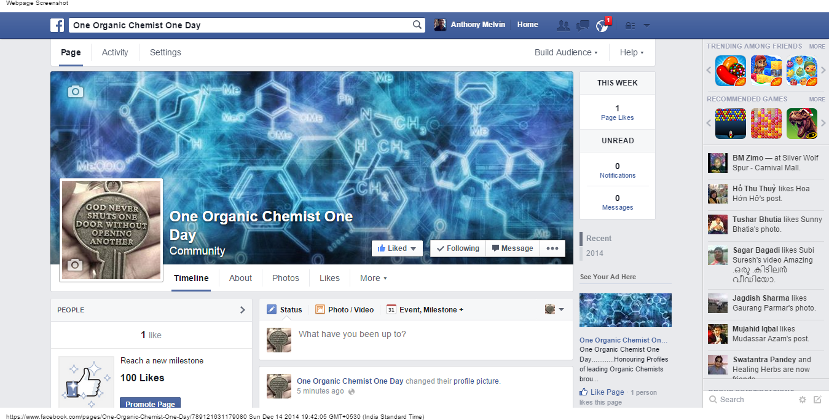Switch to the Activity tab
Screen dimensions: 829x420
(115, 52)
